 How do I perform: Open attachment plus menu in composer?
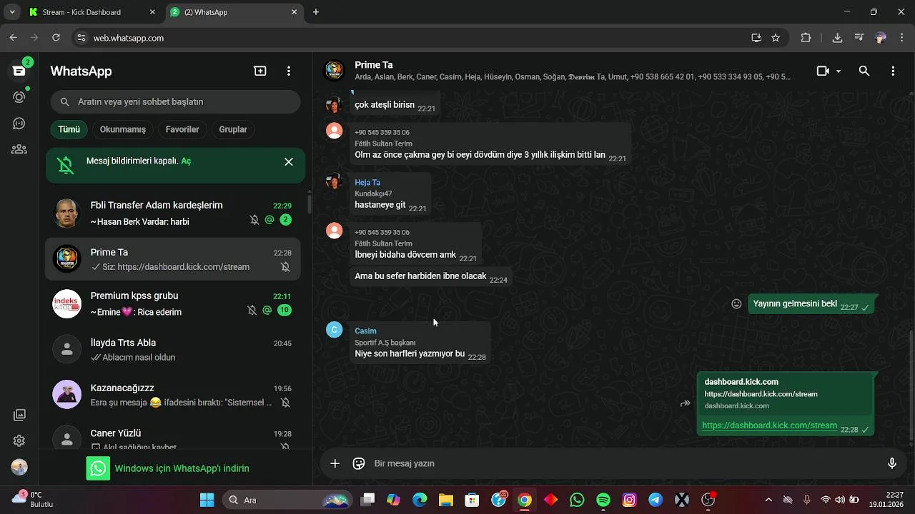[335, 463]
